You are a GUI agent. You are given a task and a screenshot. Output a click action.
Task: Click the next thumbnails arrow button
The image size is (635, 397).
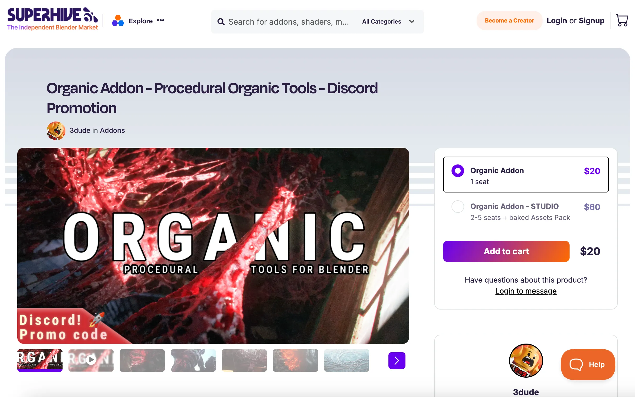tap(397, 360)
